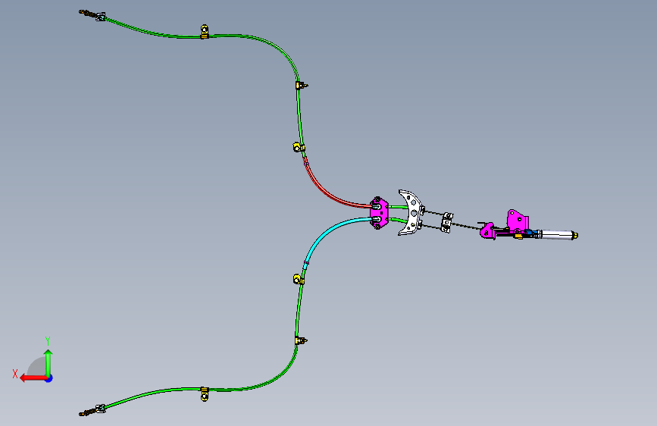Screen dimensions: 657x426
Task: Select the small white bracket on the rods
Action: (446, 222)
